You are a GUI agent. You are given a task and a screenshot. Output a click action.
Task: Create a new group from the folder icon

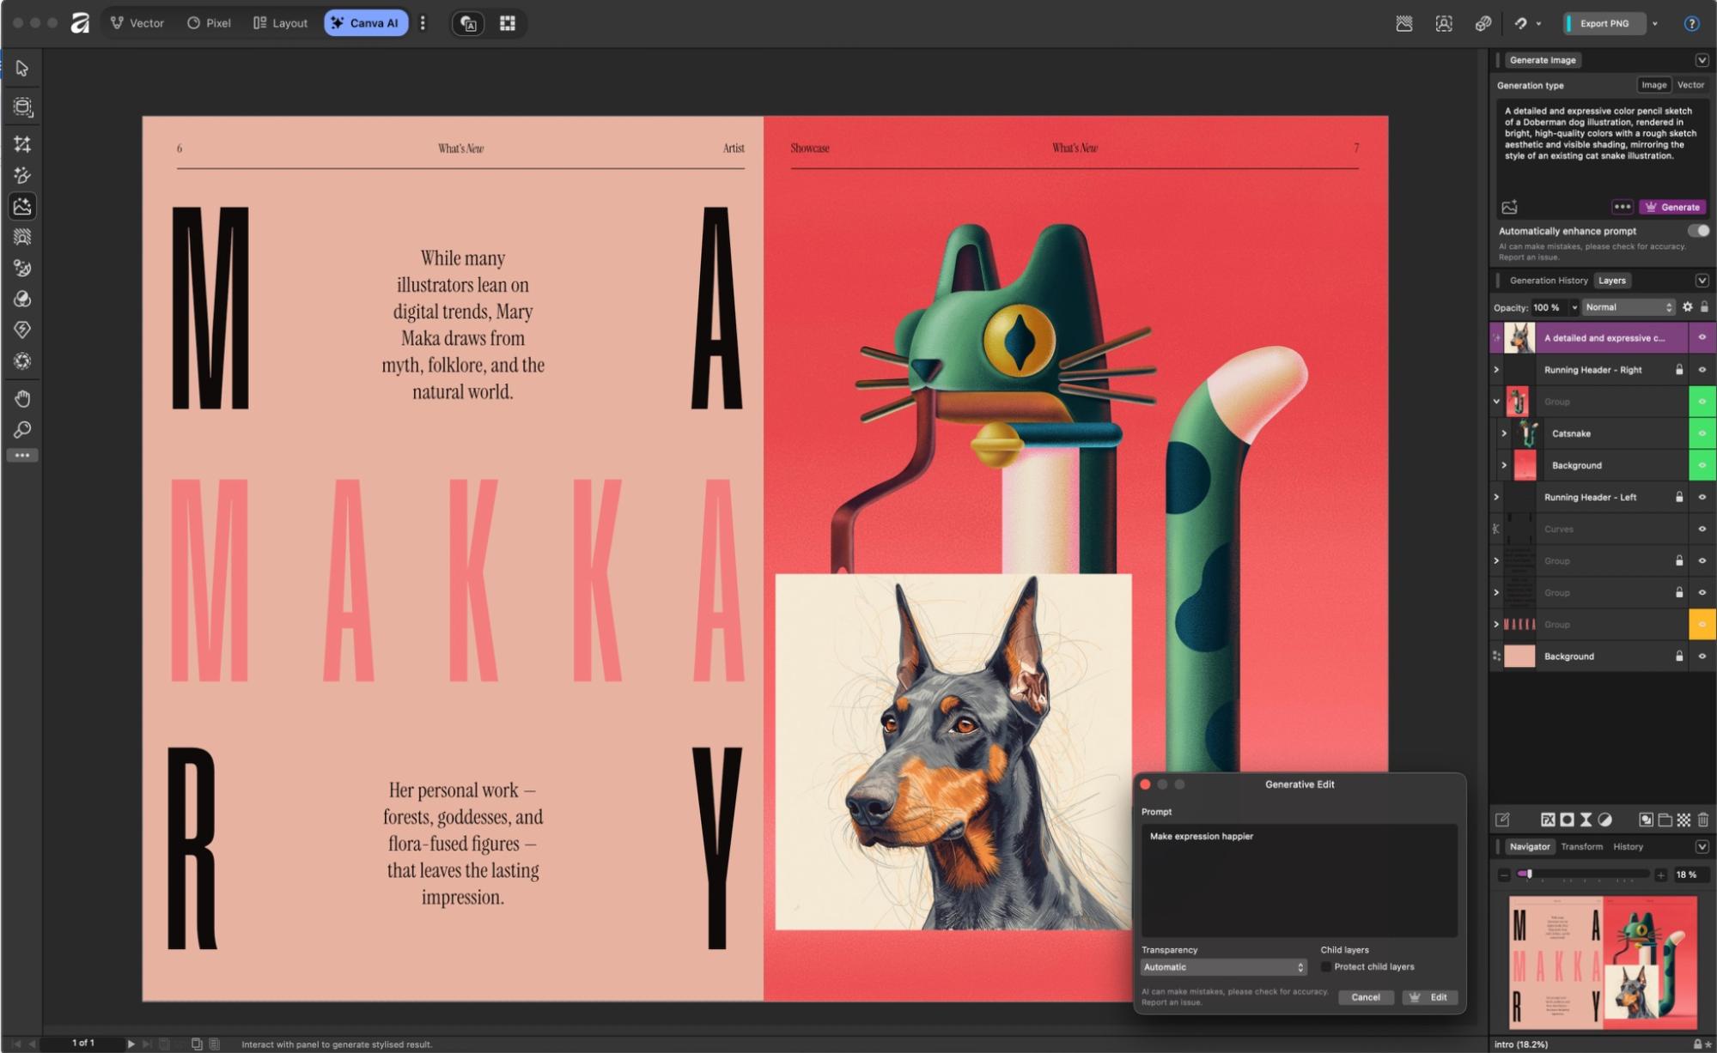coord(1665,820)
